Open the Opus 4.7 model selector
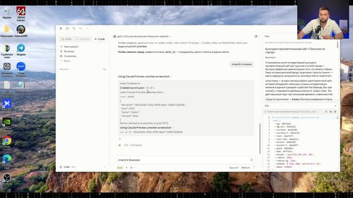The image size is (353, 198). tap(234, 168)
